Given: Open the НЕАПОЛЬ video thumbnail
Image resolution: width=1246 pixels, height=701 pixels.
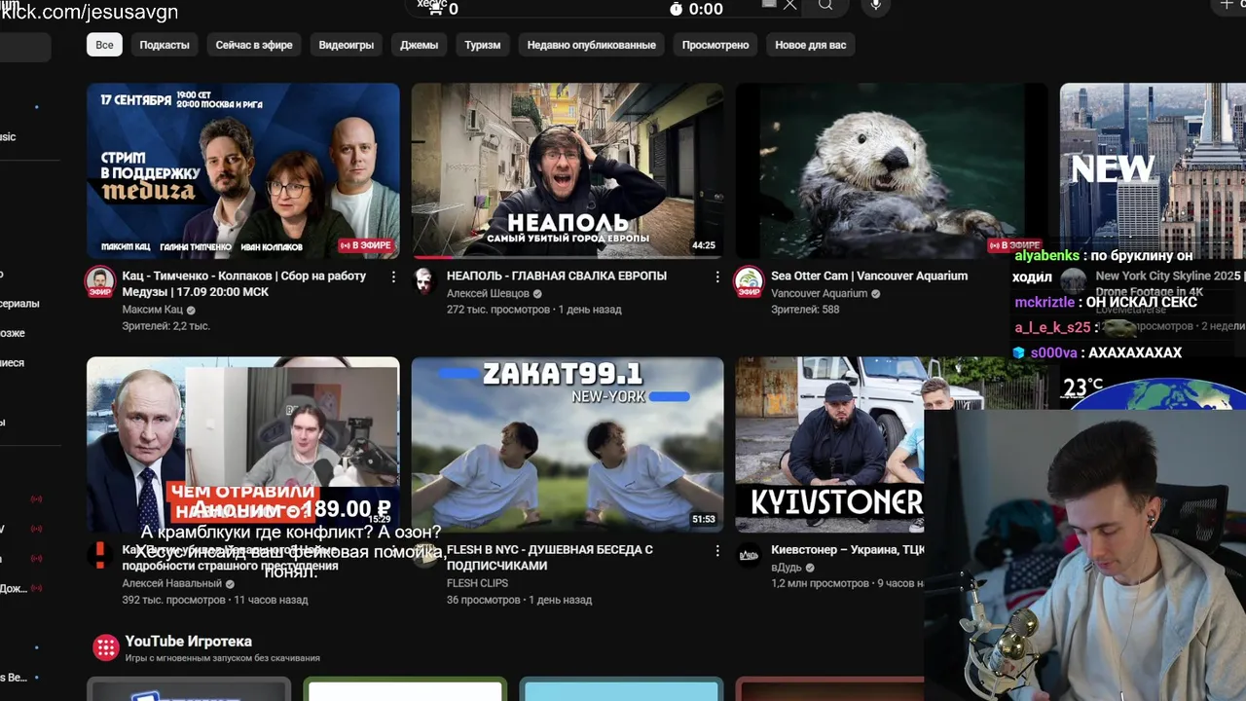Looking at the screenshot, I should (x=567, y=170).
